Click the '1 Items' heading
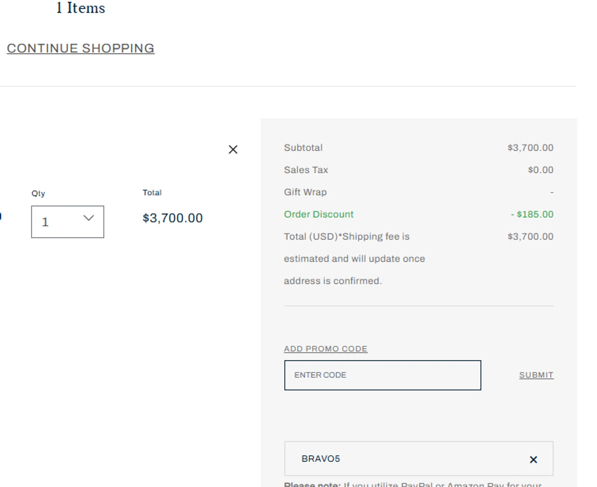597x487 pixels. click(81, 8)
